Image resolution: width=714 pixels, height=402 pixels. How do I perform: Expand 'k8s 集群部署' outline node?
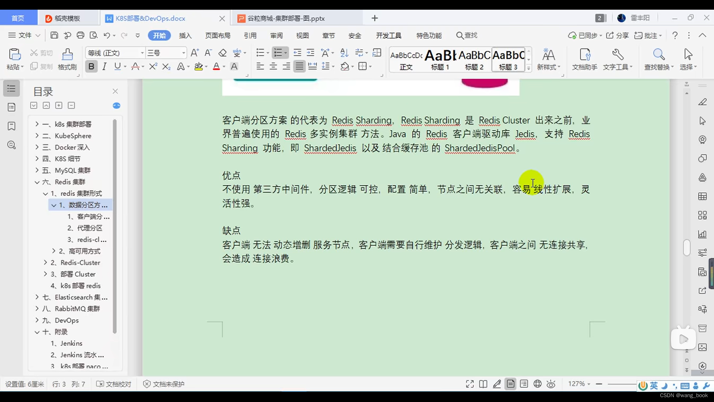37,124
